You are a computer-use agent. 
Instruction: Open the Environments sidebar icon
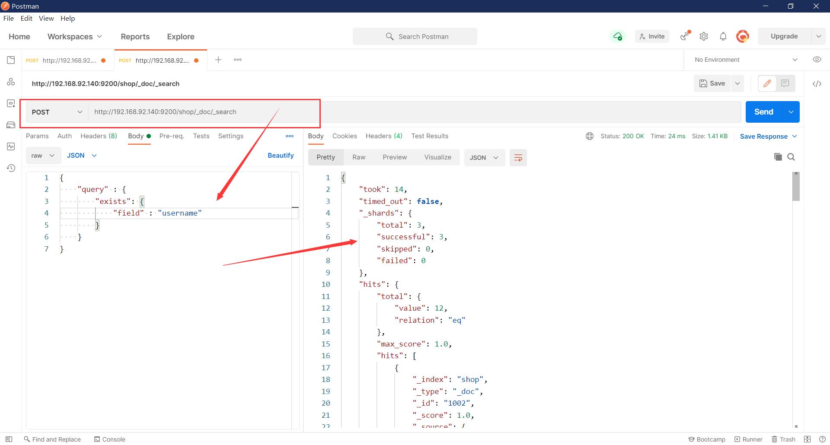[11, 103]
